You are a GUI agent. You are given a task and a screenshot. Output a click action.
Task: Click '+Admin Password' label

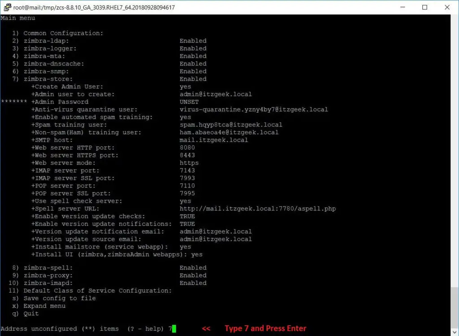[x=60, y=102]
